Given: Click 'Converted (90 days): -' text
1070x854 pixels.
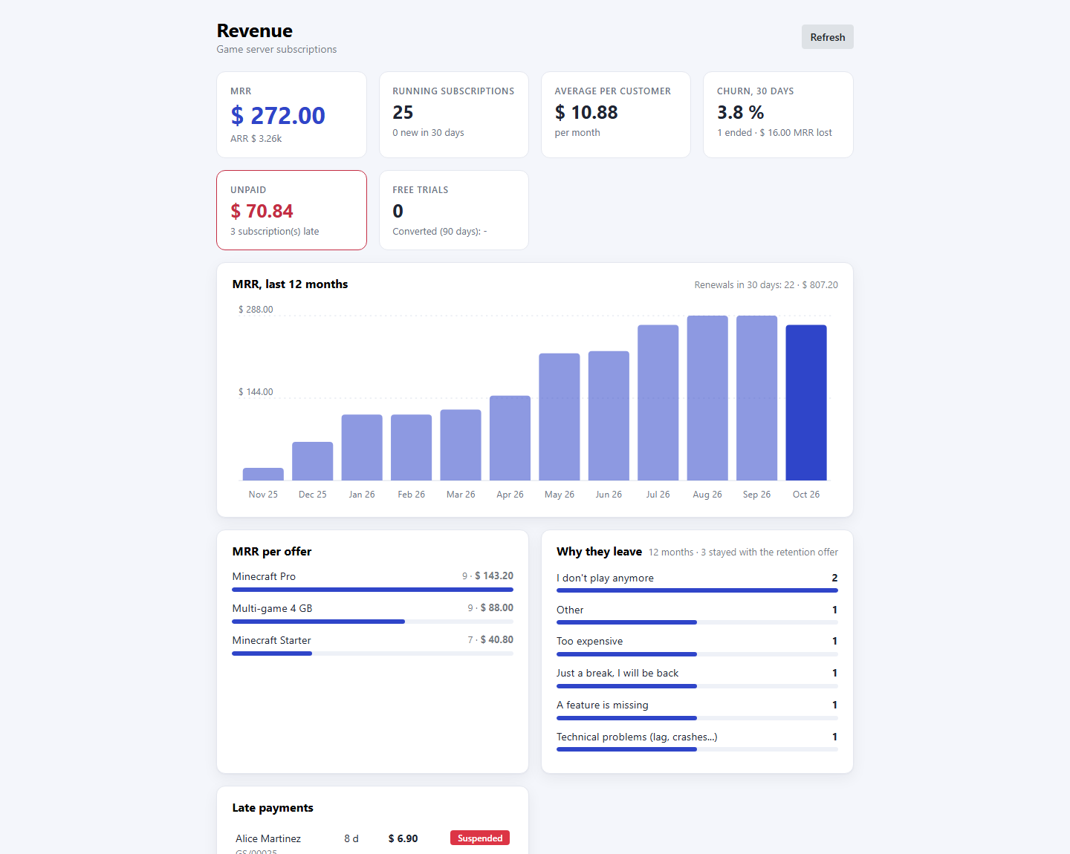Looking at the screenshot, I should pos(439,232).
